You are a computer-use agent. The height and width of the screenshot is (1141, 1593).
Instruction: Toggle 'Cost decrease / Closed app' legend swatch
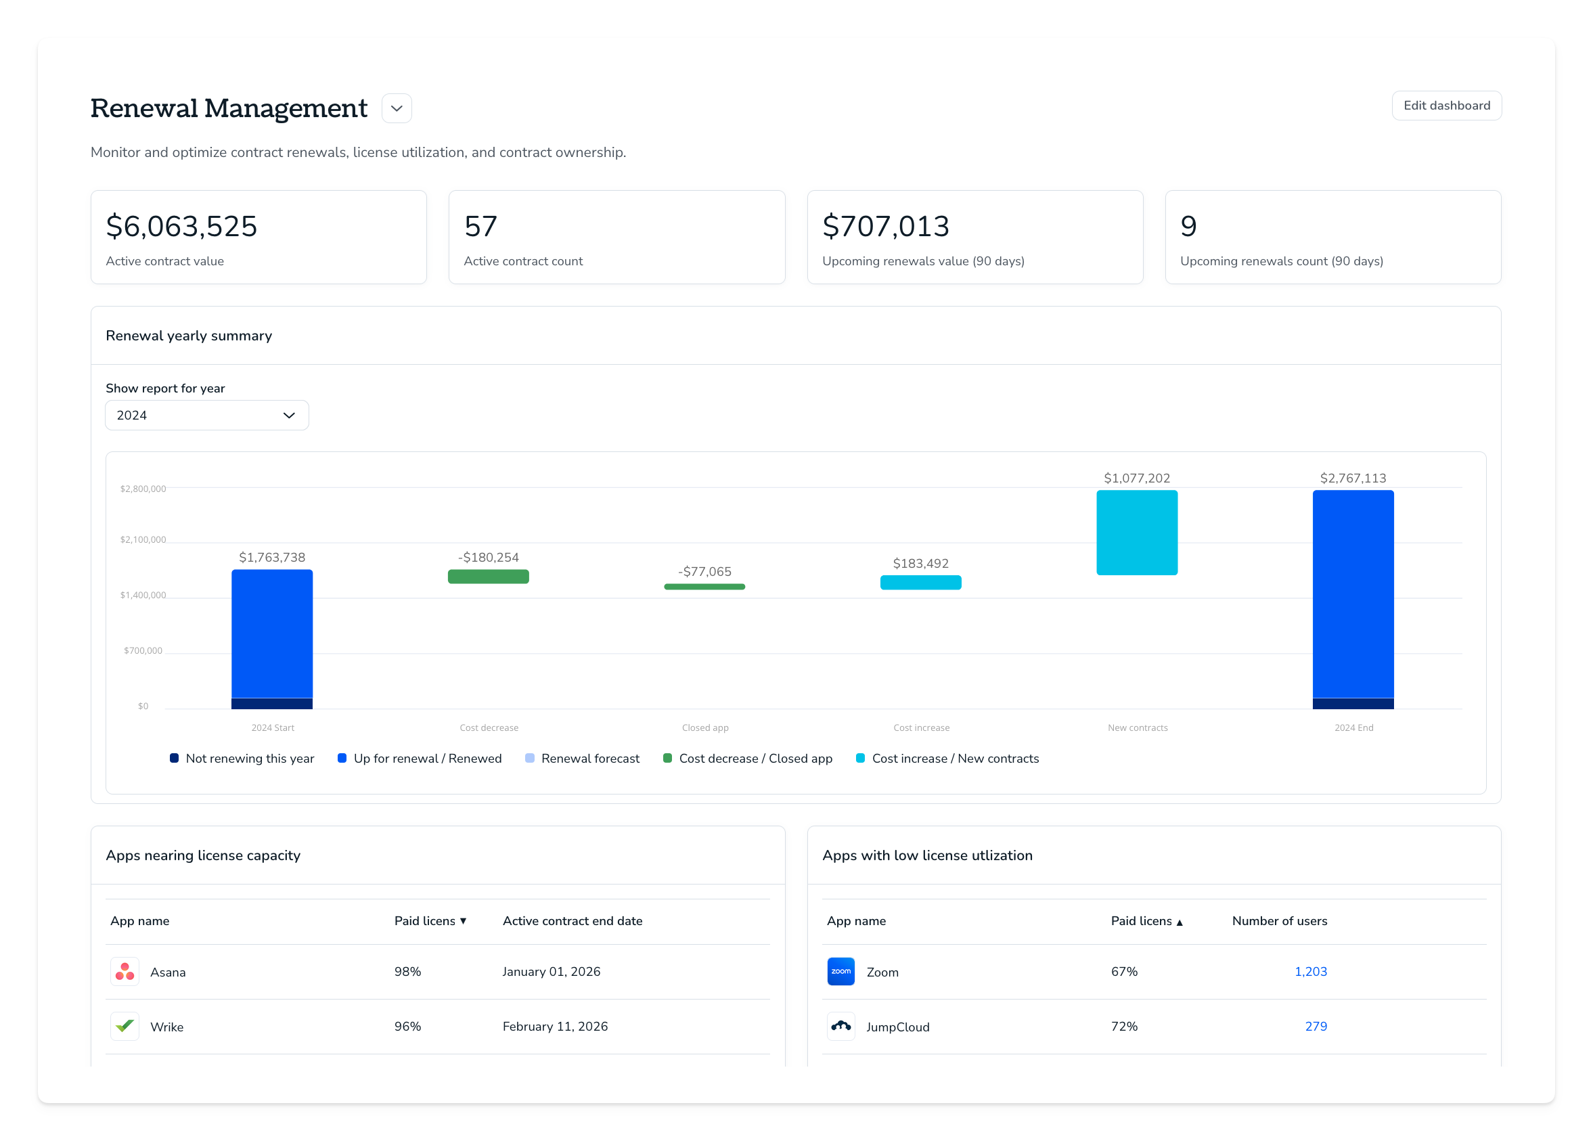(667, 758)
